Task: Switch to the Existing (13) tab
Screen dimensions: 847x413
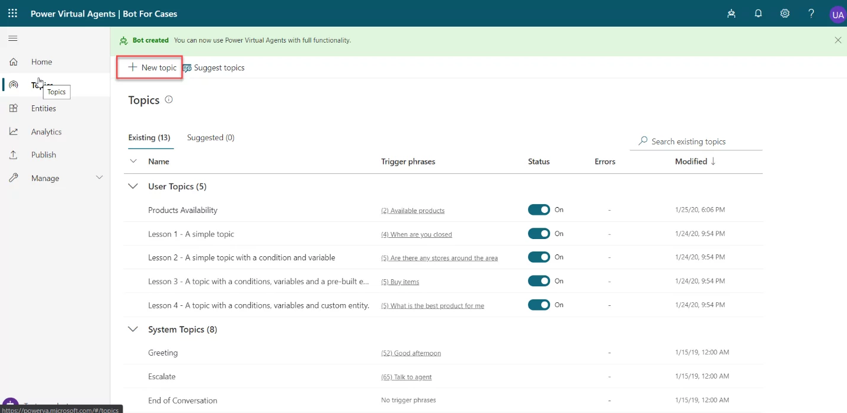Action: pyautogui.click(x=151, y=138)
